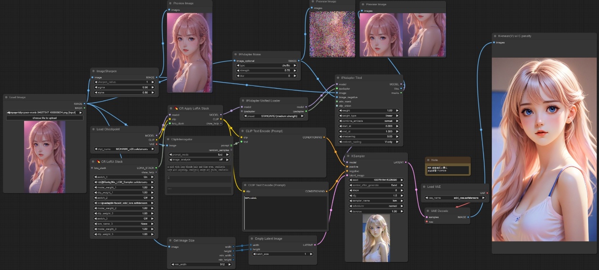This screenshot has width=599, height=270.
Task: Toggle image_analysis in the ClipInterrogator node
Action: pyautogui.click(x=198, y=160)
